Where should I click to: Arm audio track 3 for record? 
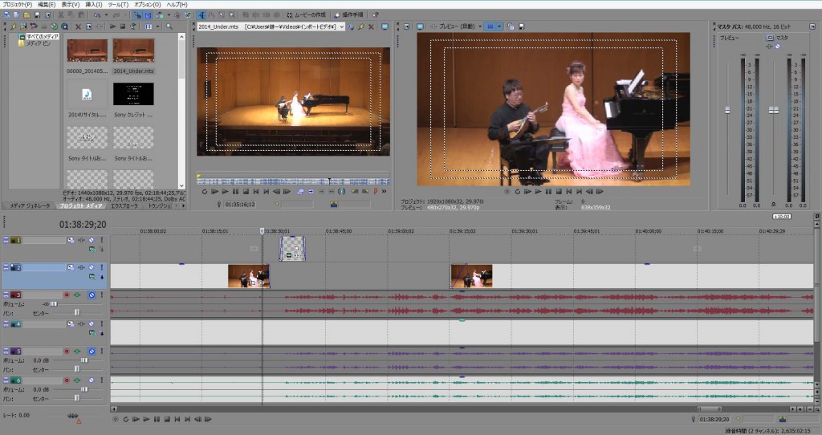point(67,295)
